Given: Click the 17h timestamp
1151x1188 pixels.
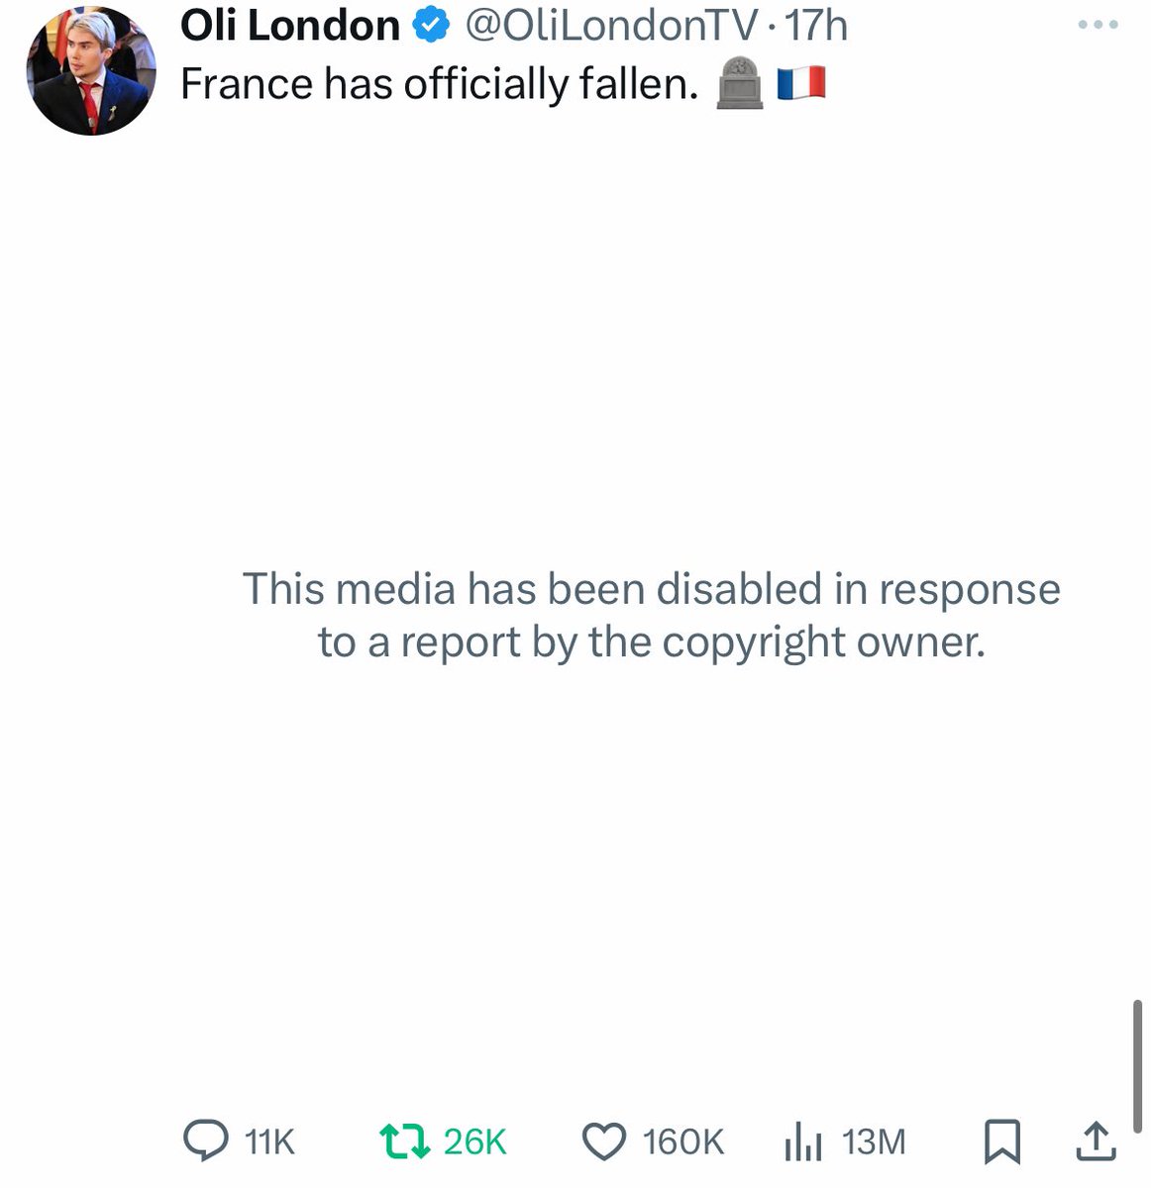Looking at the screenshot, I should pyautogui.click(x=815, y=26).
